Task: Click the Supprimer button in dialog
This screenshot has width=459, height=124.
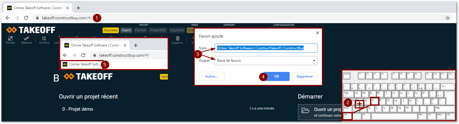Action: (x=304, y=76)
